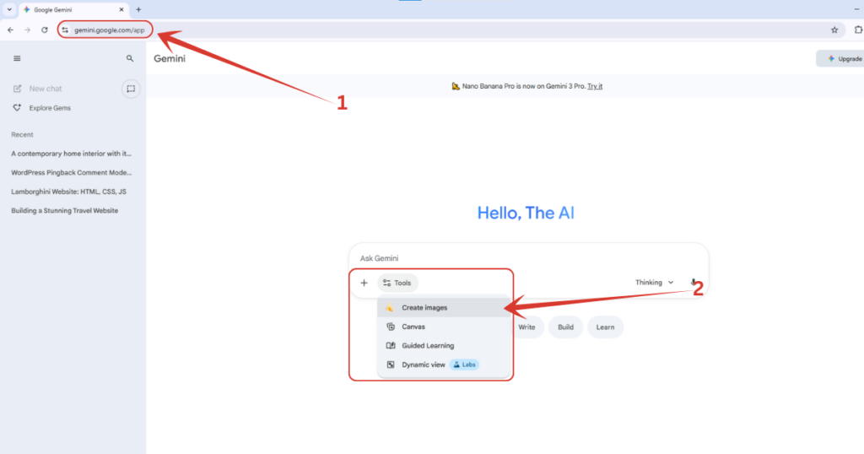
Task: Click the Nano Banana Pro banner icon
Action: pos(456,86)
